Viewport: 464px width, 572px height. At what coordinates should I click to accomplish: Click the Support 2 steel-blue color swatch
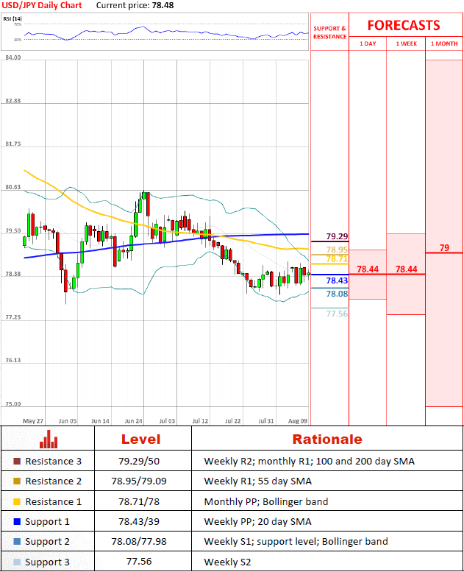point(17,541)
